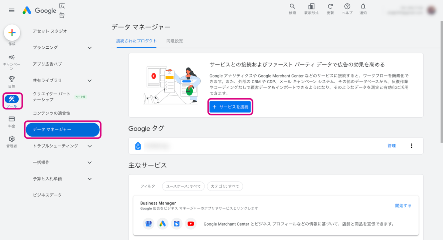The width and height of the screenshot is (443, 240).
Task: Open the ヘルプ question mark icon
Action: (x=347, y=7)
